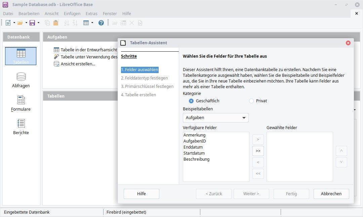
Task: Open the Extras menu
Action: click(91, 13)
